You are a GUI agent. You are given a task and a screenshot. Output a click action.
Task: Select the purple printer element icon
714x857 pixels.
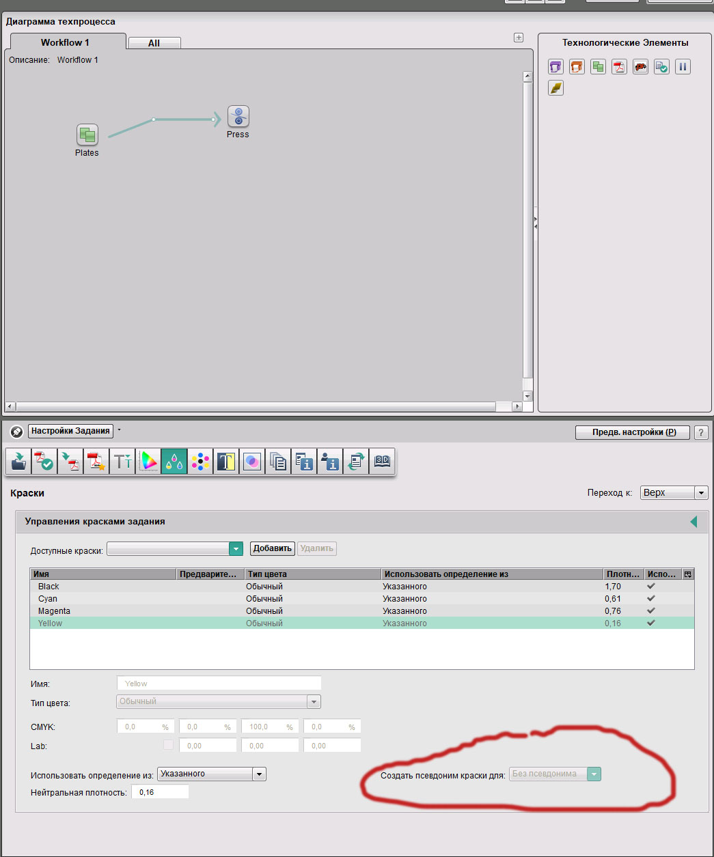coord(555,66)
